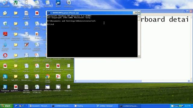Open the application_ PDF file on desktop
The width and height of the screenshot is (193, 108).
pos(16,88)
